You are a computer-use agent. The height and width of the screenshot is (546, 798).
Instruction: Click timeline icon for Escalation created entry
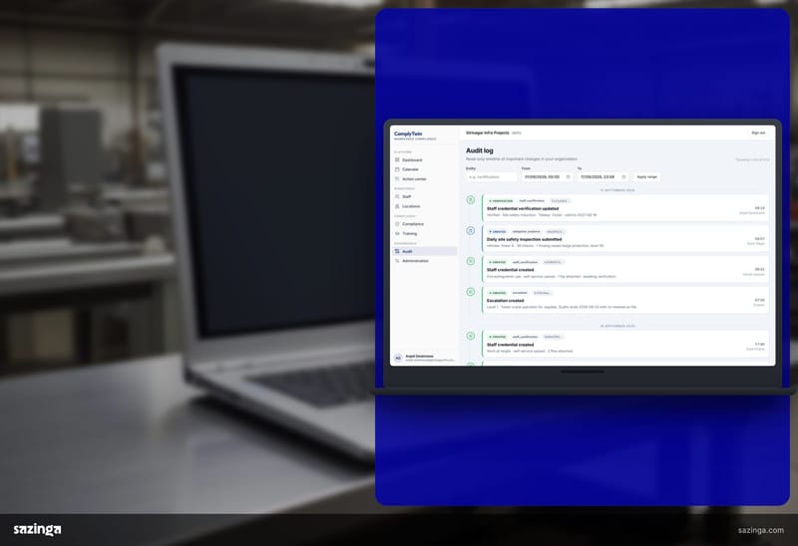471,292
